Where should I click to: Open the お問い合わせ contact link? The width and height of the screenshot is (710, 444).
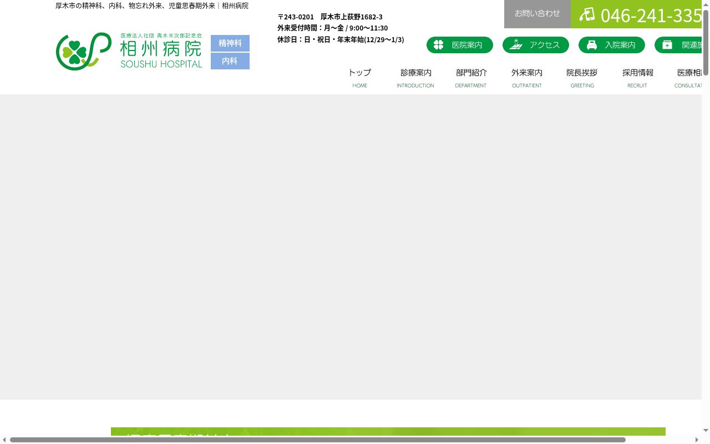coord(537,14)
